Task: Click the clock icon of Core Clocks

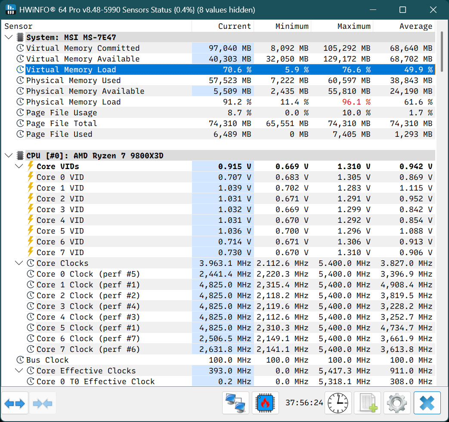Action: click(x=31, y=263)
